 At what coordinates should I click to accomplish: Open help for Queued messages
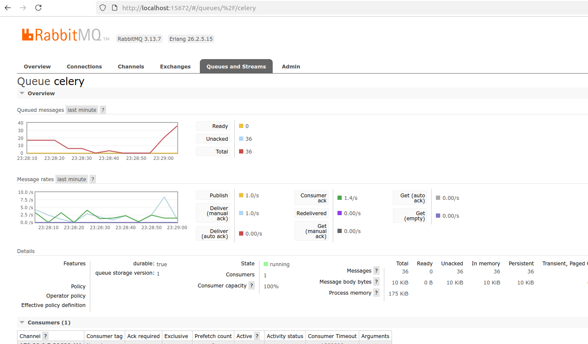pos(103,110)
